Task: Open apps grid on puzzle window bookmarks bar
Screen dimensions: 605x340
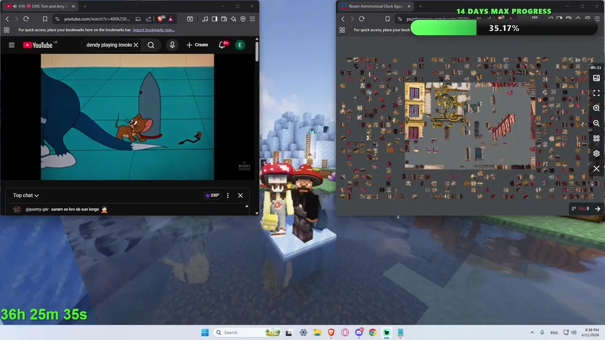Action: click(342, 30)
